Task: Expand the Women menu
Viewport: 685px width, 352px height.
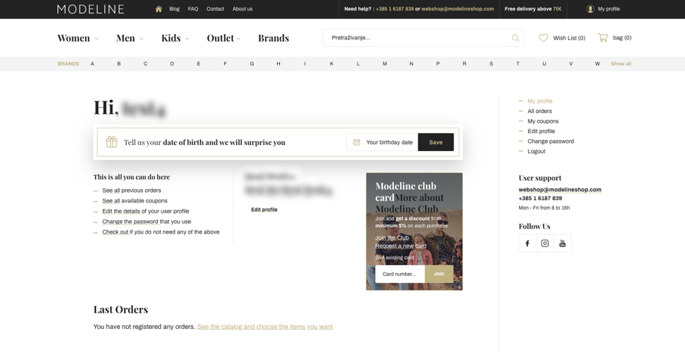Action: (x=77, y=38)
